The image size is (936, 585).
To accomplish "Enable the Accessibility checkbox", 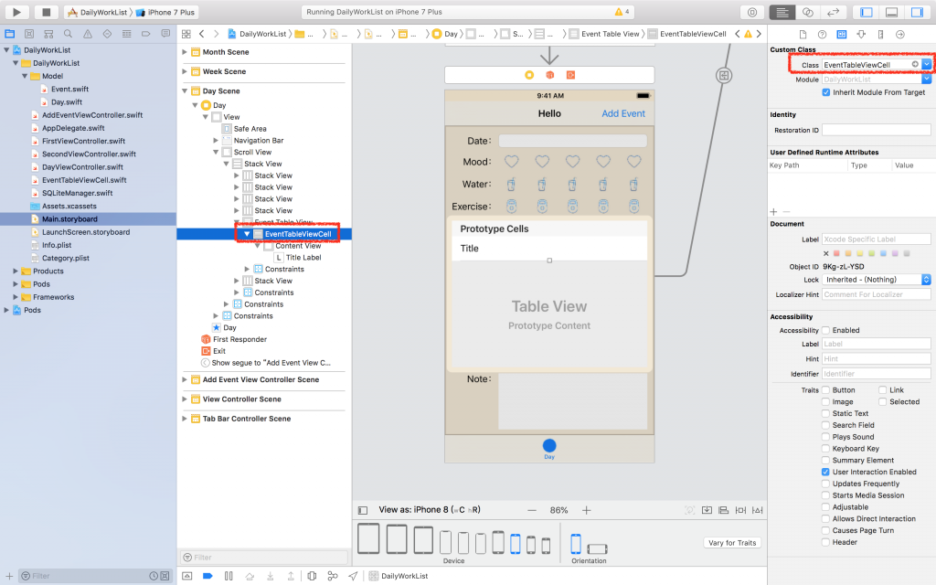I will pyautogui.click(x=825, y=330).
